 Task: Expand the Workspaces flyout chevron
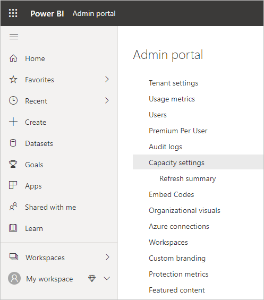coord(107,258)
